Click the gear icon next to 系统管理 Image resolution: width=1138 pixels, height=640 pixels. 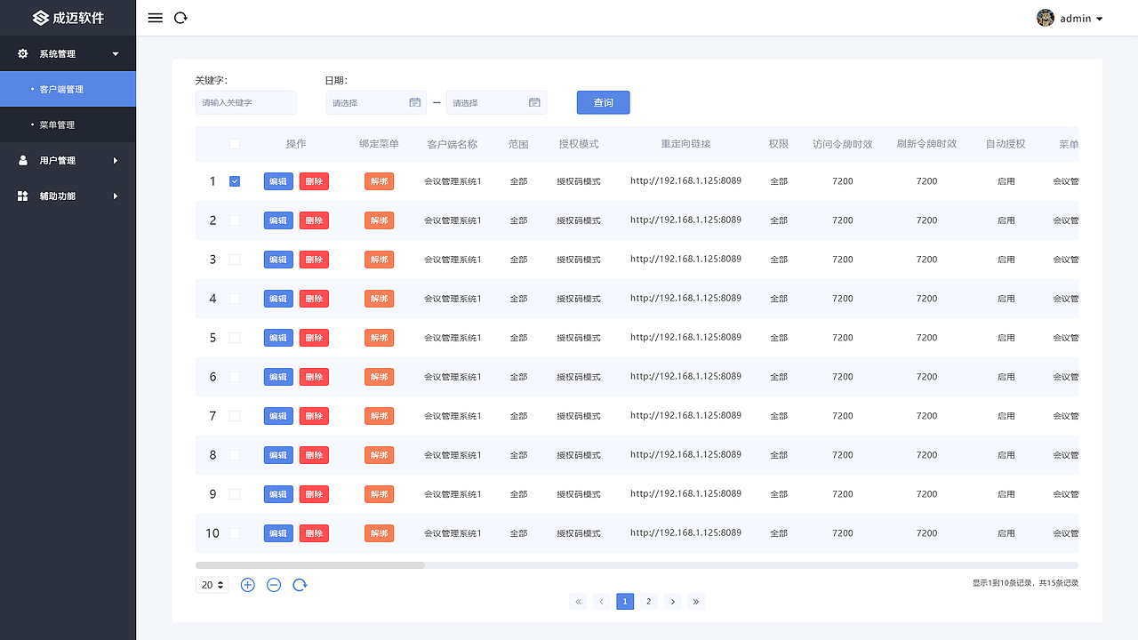pos(23,53)
